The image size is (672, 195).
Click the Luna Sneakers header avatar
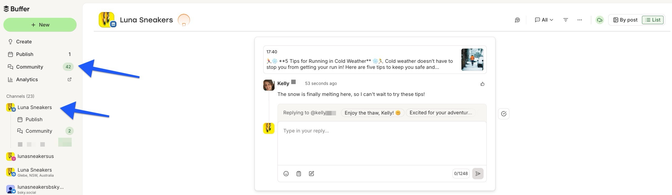click(107, 20)
